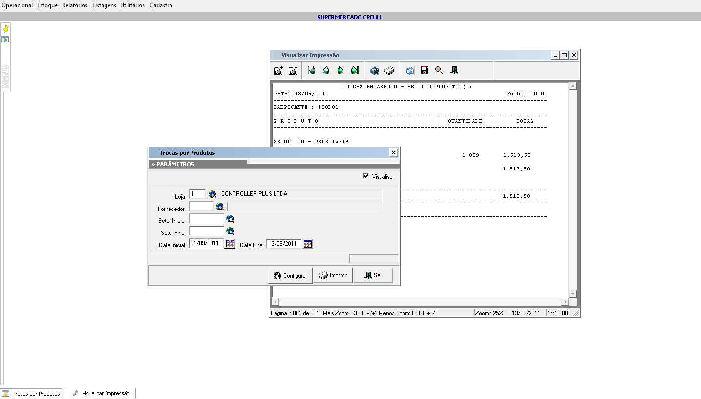The height and width of the screenshot is (399, 701).
Task: Minimize the Visualizar Impressão window
Action: 555,55
